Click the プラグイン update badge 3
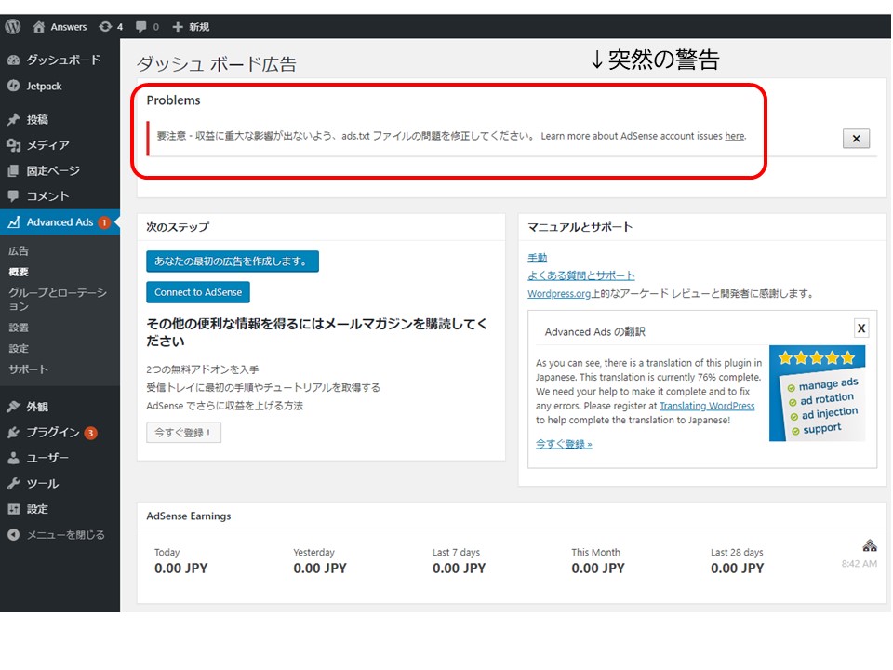893x670 pixels. coord(90,433)
